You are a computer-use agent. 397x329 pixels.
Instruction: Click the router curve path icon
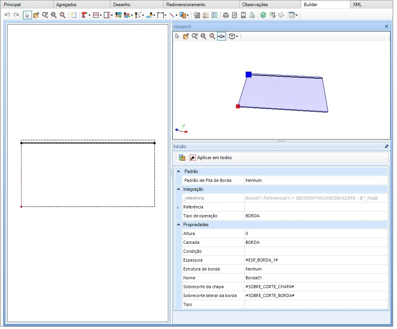coord(138,15)
